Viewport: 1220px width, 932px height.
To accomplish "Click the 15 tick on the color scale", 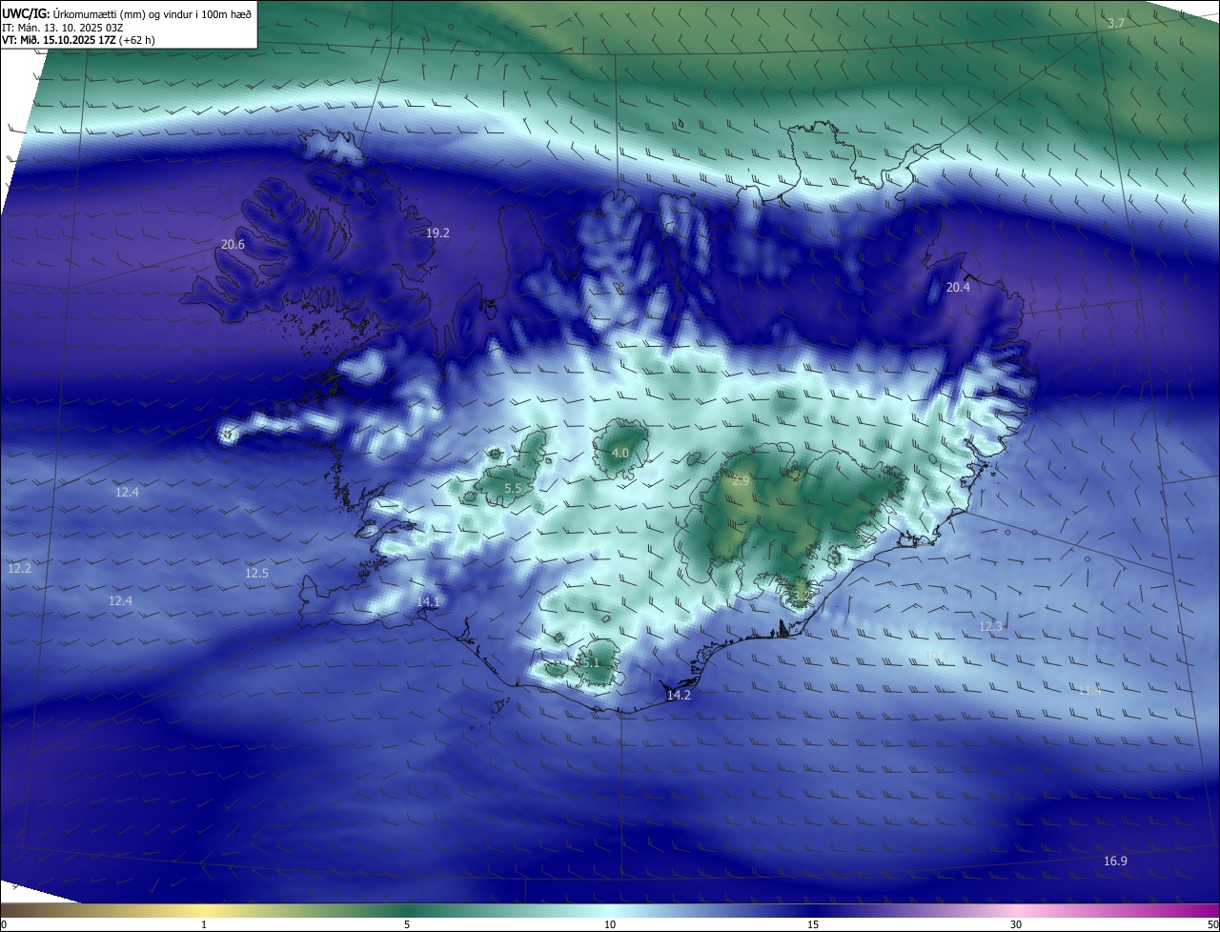I will (x=813, y=924).
